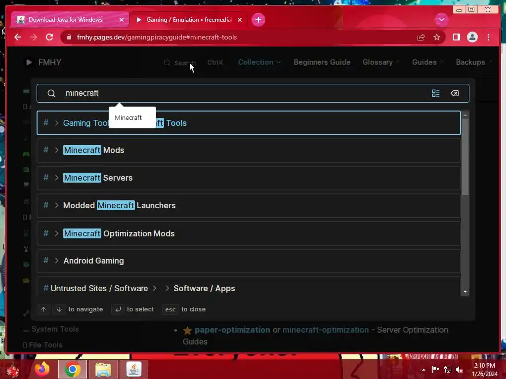The height and width of the screenshot is (379, 506).
Task: Click the chevron in Modded Minecraft Launchers row
Action: click(x=56, y=205)
